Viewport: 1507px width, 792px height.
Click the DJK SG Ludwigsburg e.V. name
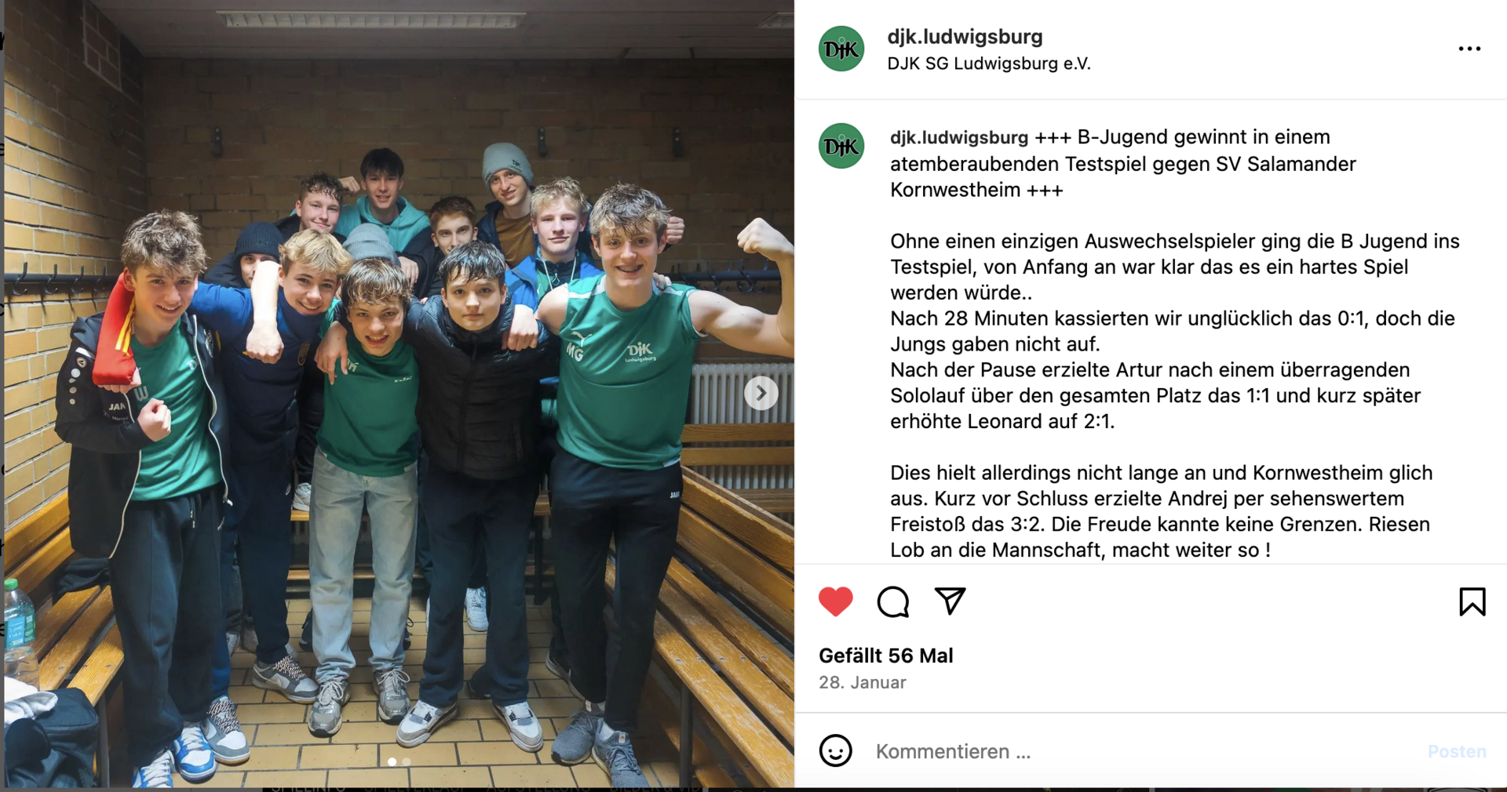click(989, 64)
